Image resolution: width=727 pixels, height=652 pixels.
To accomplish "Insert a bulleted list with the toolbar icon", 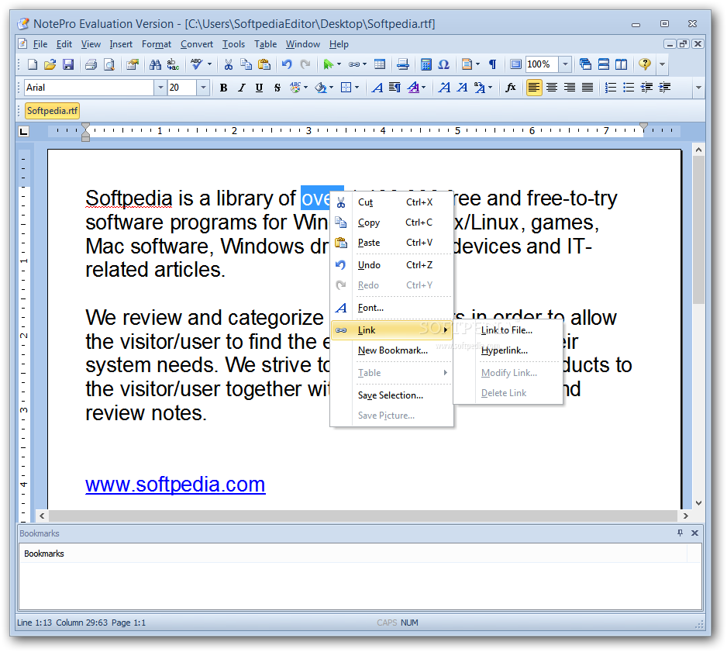I will (x=629, y=87).
